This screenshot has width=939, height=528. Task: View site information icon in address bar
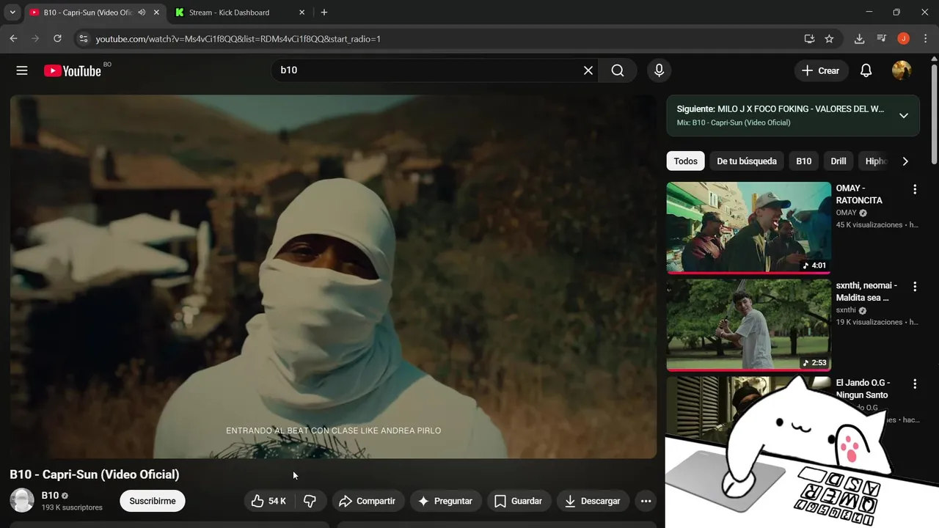coord(84,39)
